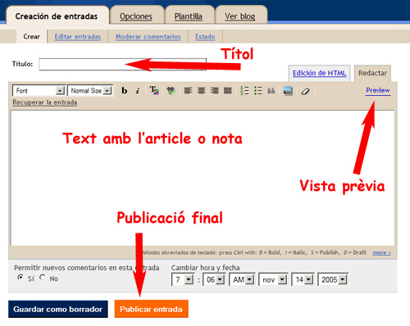Open Editar entradas subtab
The width and height of the screenshot is (410, 326).
click(x=78, y=36)
